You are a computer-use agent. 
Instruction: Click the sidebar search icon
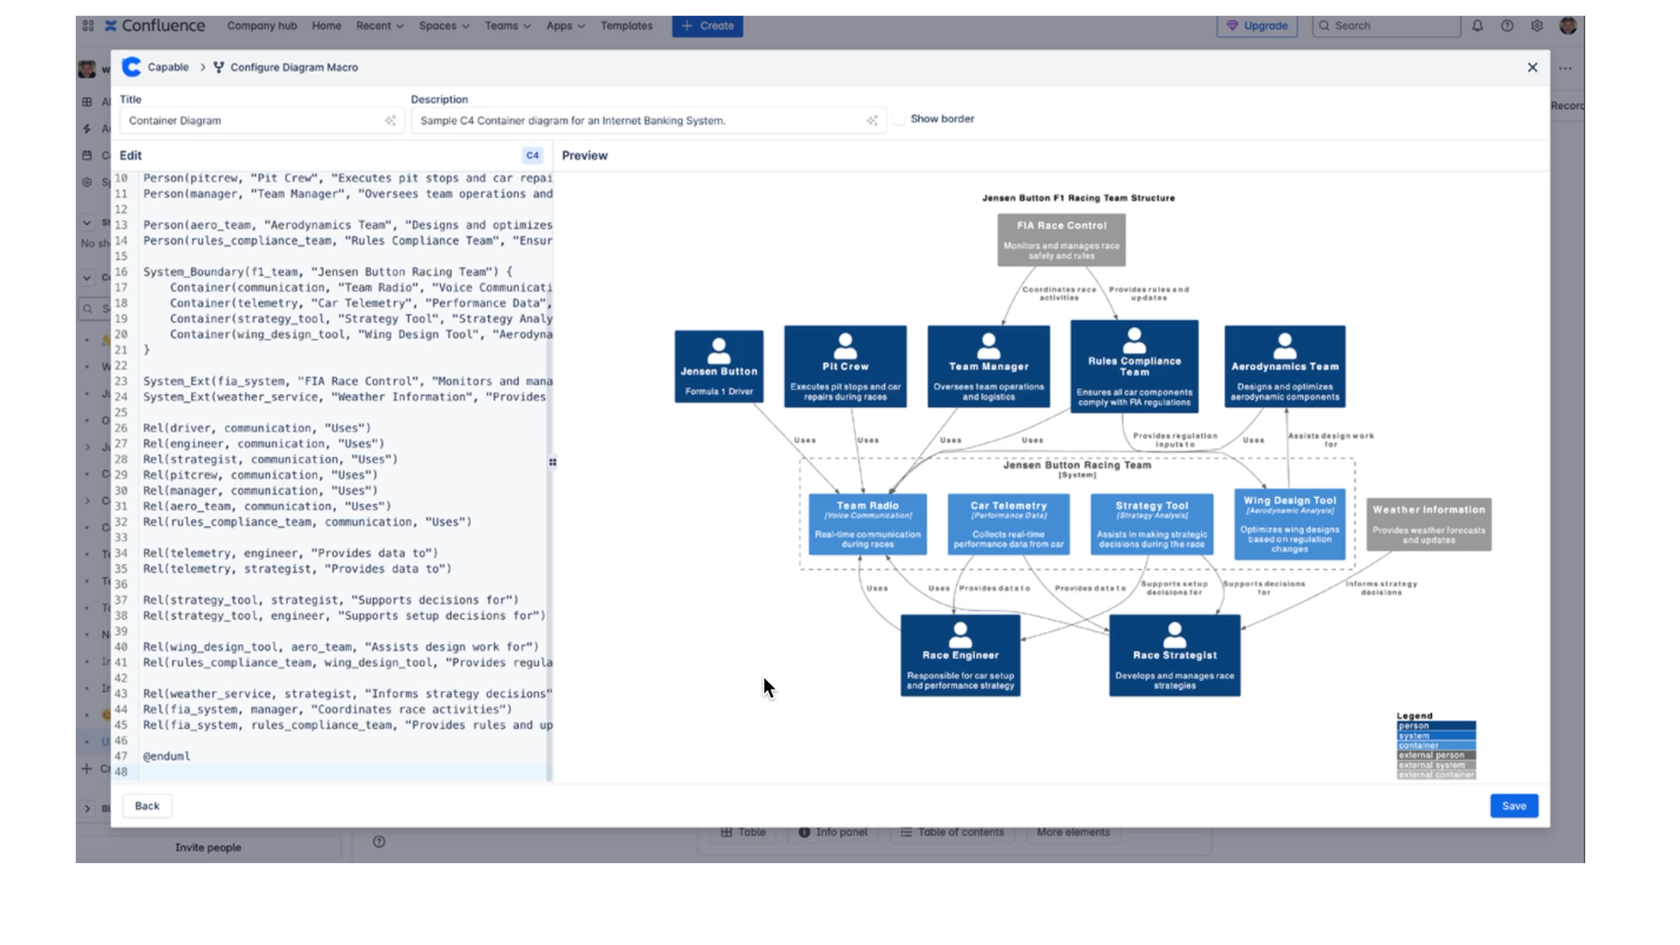tap(87, 309)
